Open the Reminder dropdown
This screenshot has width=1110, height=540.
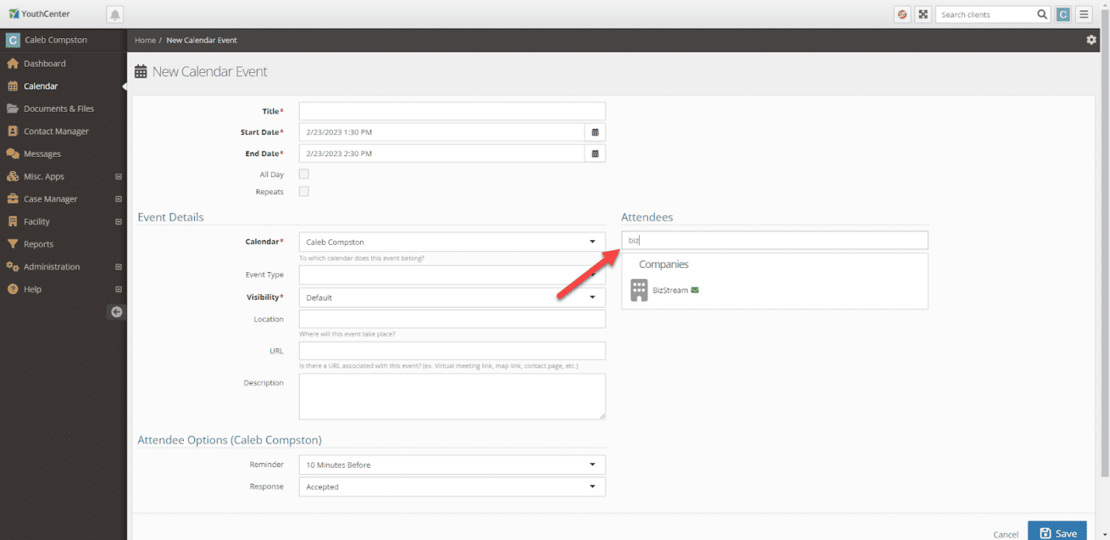point(452,465)
